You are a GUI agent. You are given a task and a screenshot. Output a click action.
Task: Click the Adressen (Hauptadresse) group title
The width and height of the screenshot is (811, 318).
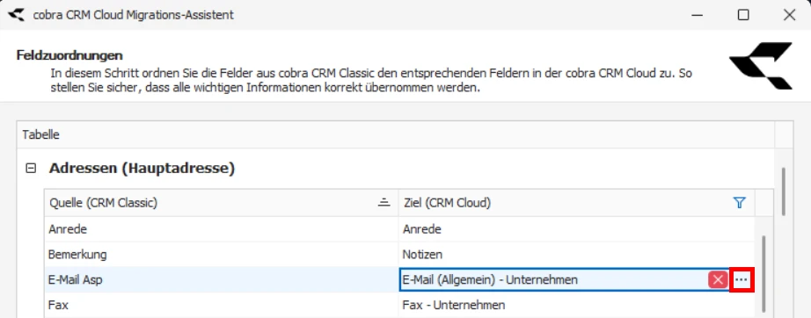click(x=142, y=168)
